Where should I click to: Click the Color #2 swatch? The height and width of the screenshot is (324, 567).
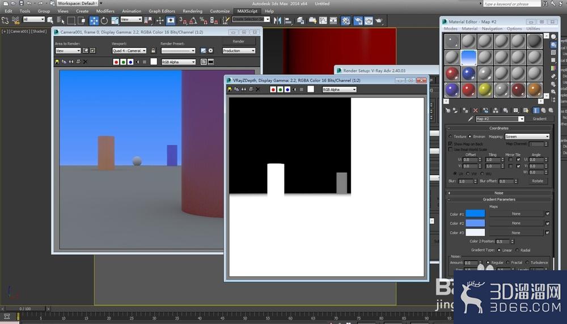[x=475, y=223]
